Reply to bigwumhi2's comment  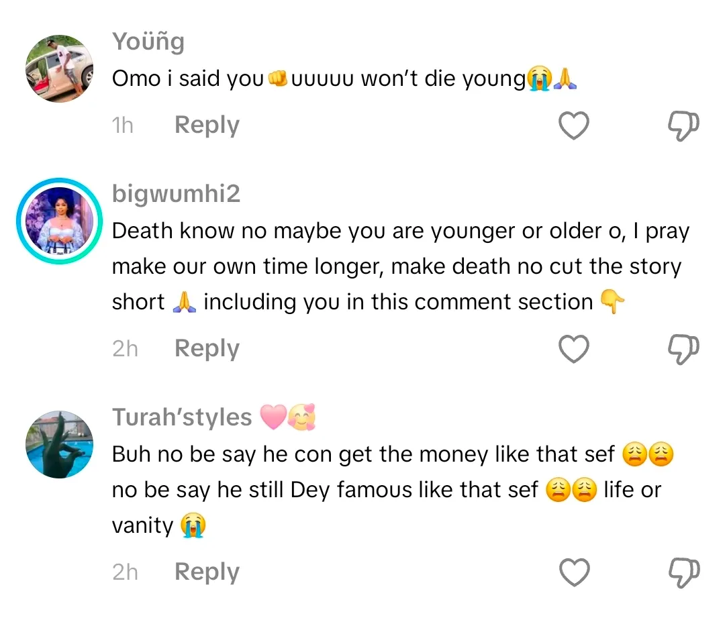point(207,349)
